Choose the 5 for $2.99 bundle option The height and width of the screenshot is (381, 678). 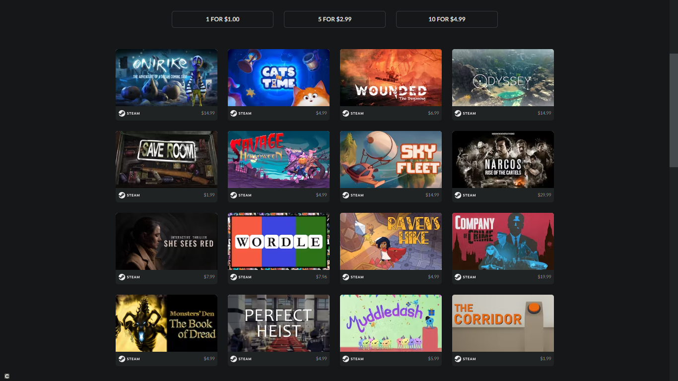335,19
